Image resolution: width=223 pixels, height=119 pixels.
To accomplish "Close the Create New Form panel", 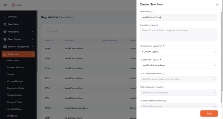I will click(x=217, y=5).
